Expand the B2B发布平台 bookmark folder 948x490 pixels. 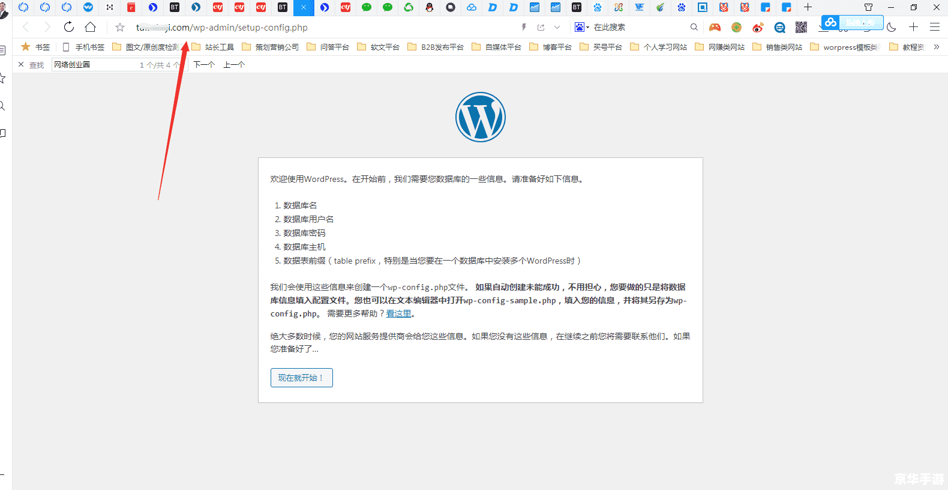click(436, 47)
